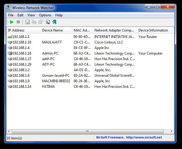Screen dimensions: 182x149
Task: Select the Admin-PC device row
Action: point(50,53)
